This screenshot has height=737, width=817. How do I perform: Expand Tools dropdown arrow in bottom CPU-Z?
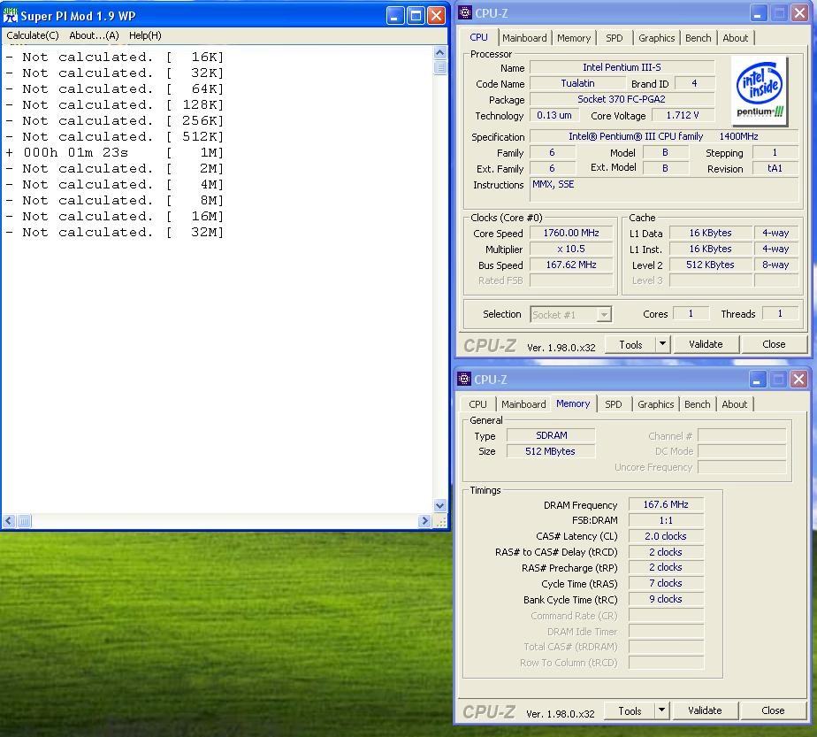[661, 710]
